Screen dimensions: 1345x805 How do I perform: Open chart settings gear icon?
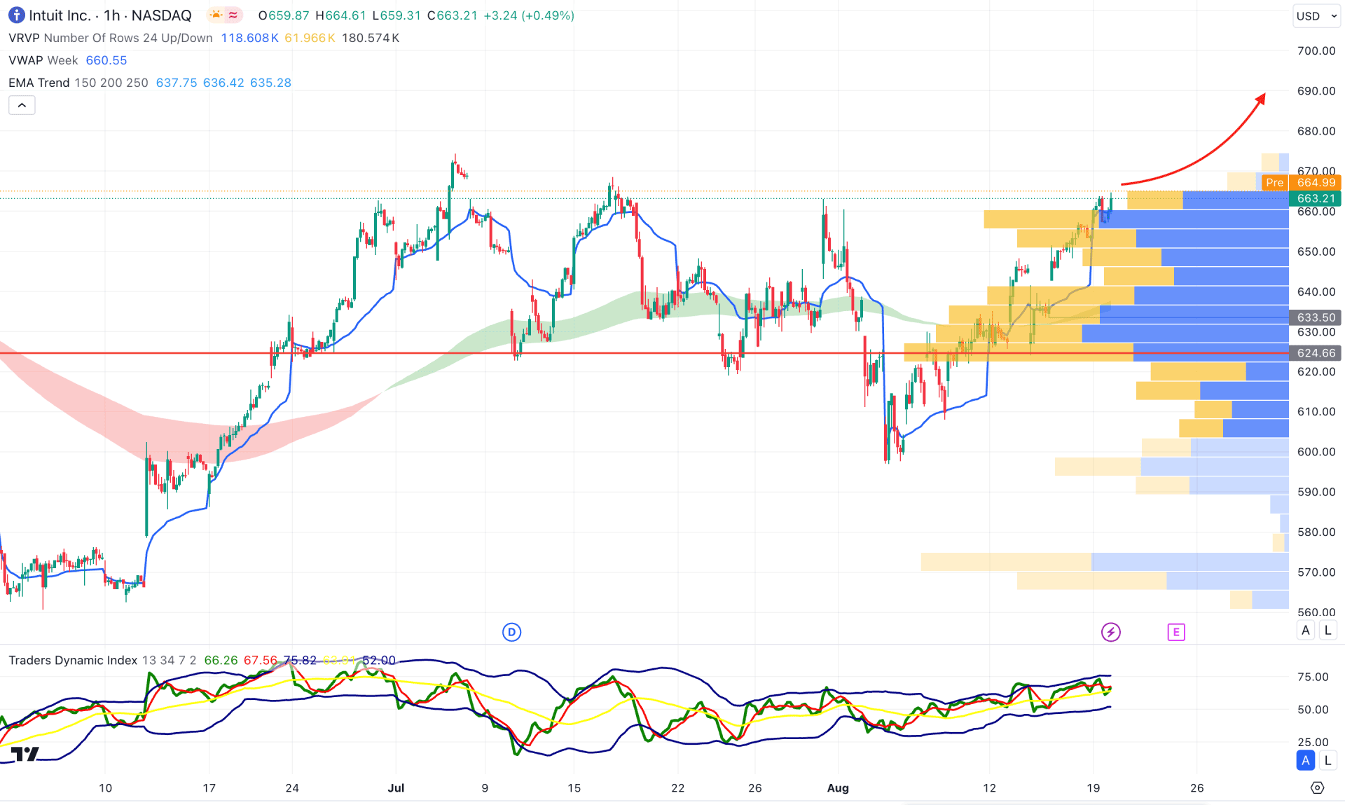1318,787
